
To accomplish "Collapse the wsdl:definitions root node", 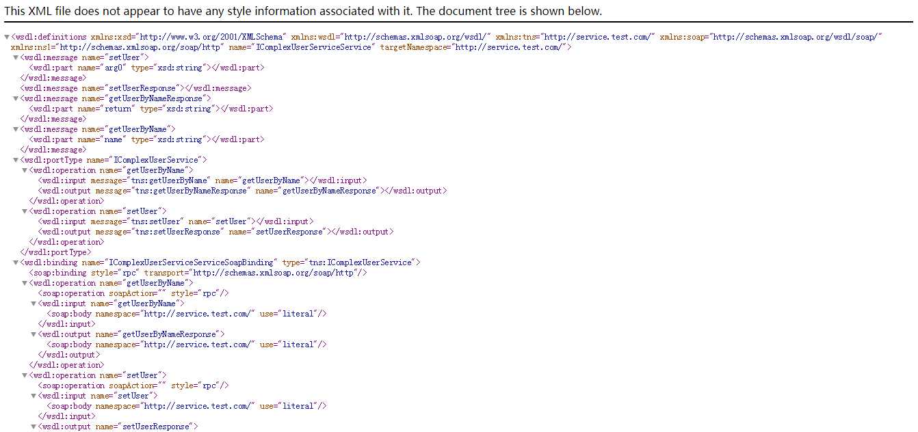I will click(7, 37).
